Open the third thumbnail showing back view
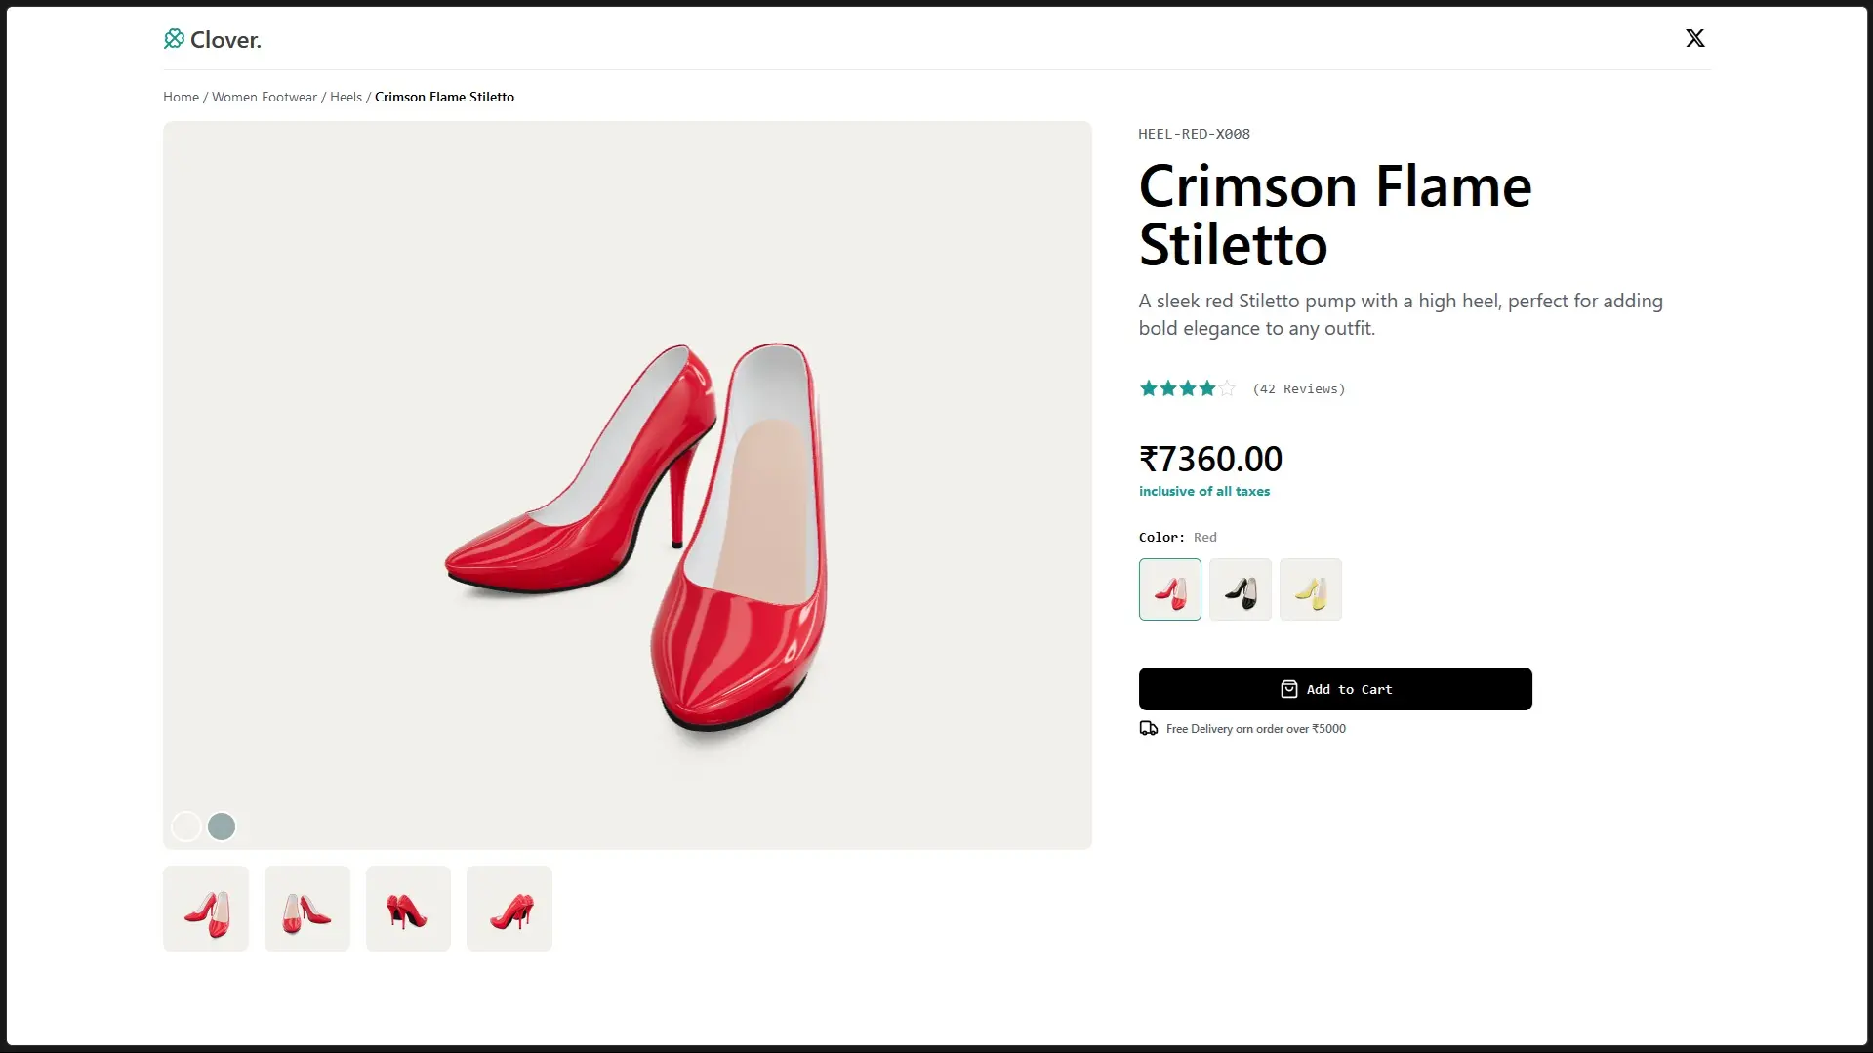The image size is (1873, 1053). click(x=408, y=909)
